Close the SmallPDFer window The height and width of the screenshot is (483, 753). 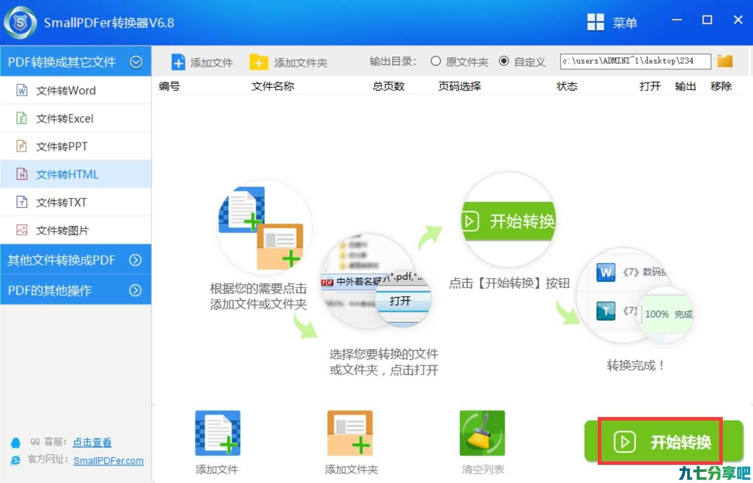point(738,20)
